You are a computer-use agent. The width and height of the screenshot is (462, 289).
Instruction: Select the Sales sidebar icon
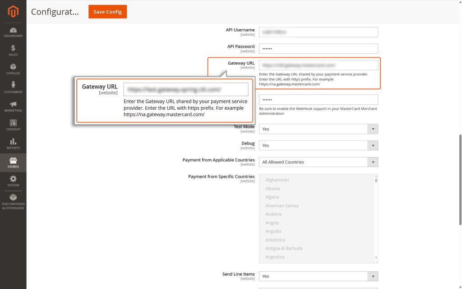(13, 51)
